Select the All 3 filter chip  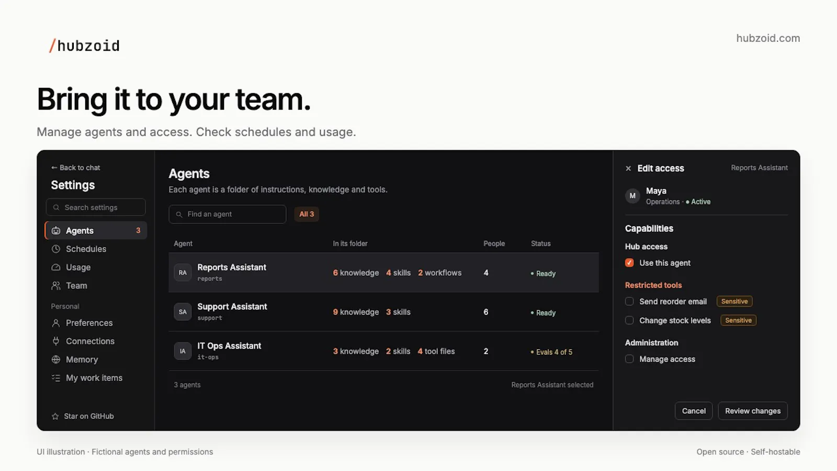307,214
